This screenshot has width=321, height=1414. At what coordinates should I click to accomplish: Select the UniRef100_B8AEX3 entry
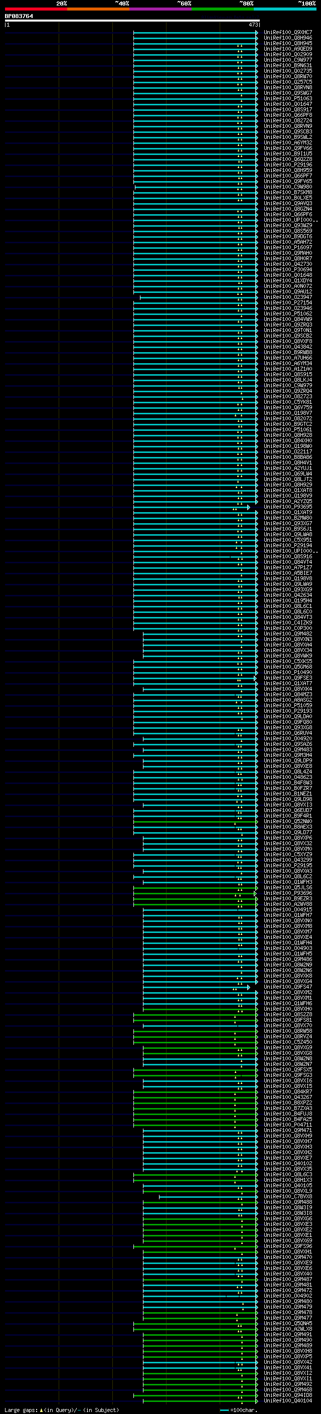coord(288,827)
